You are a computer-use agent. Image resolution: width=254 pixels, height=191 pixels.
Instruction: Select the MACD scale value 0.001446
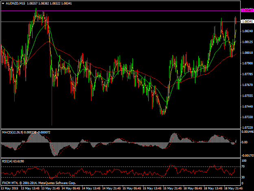pyautogui.click(x=247, y=132)
